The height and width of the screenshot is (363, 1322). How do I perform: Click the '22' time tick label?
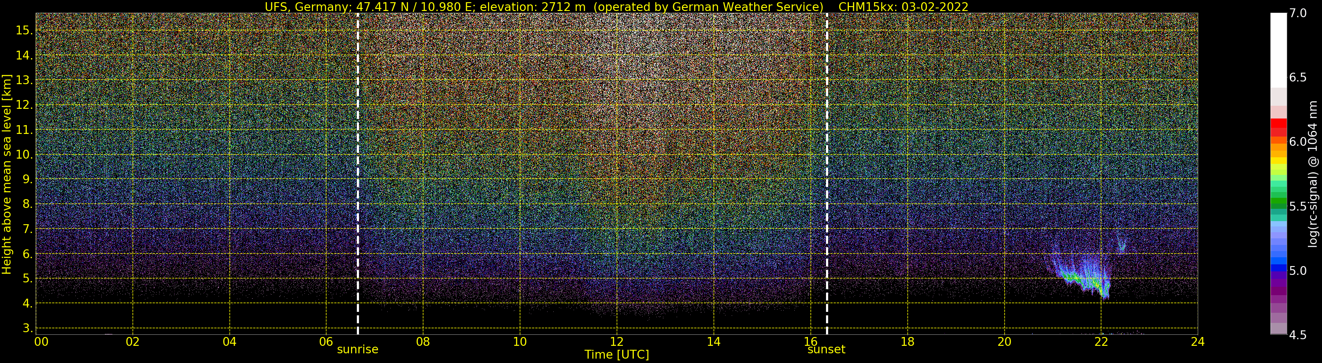pos(1101,342)
